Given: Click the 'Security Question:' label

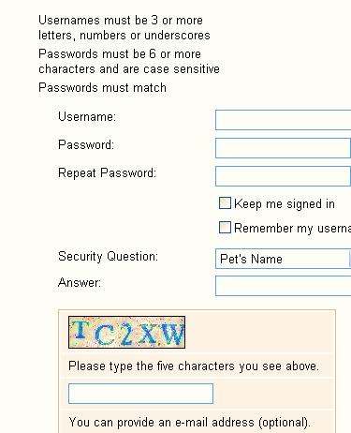Looking at the screenshot, I should click(108, 257).
